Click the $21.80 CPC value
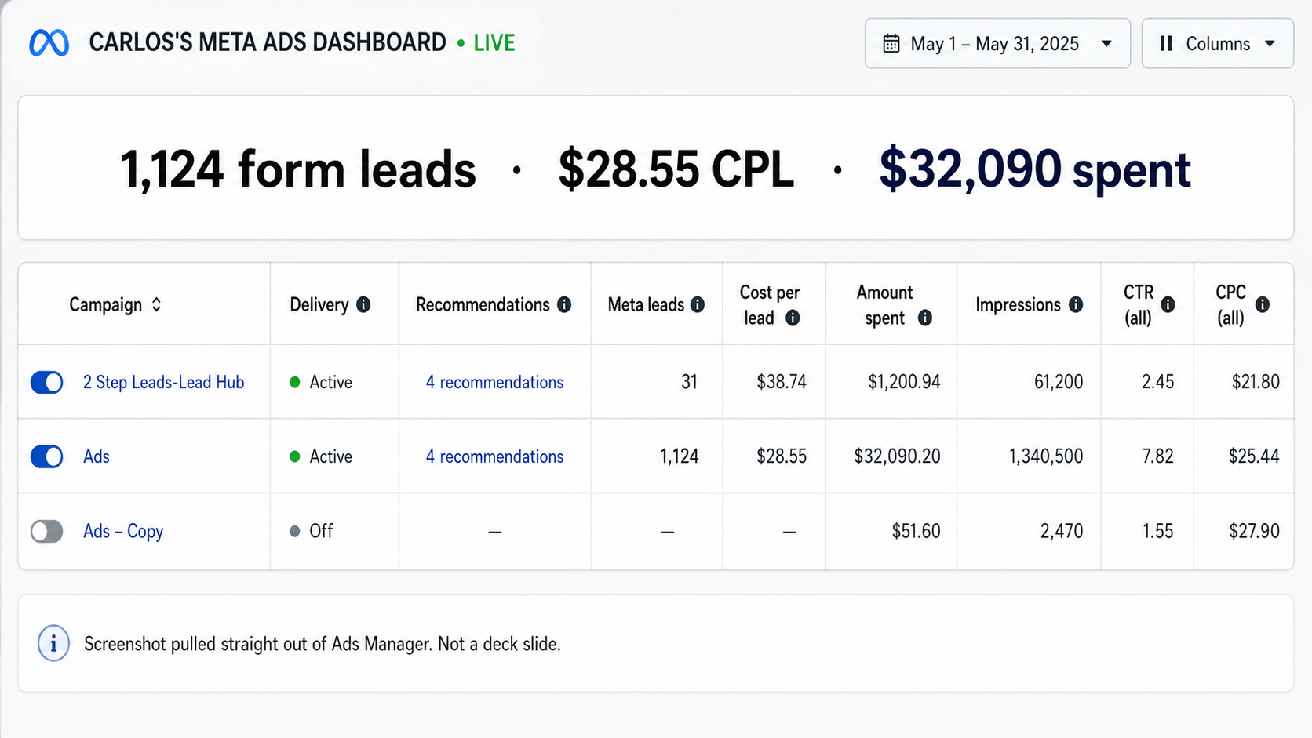This screenshot has width=1312, height=738. point(1256,382)
